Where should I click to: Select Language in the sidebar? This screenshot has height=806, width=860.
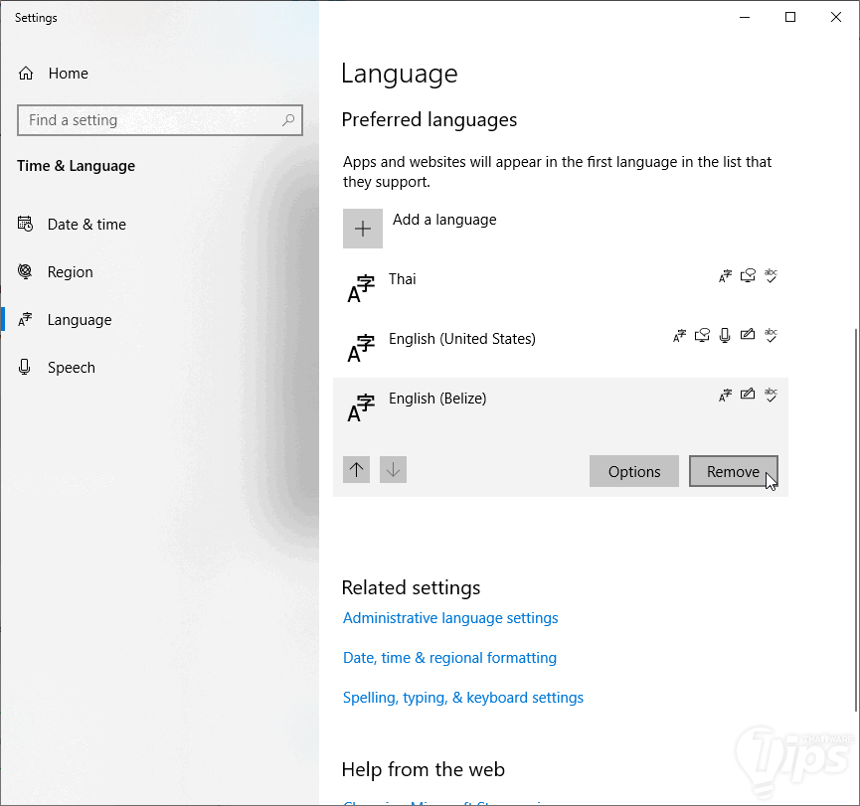(80, 320)
